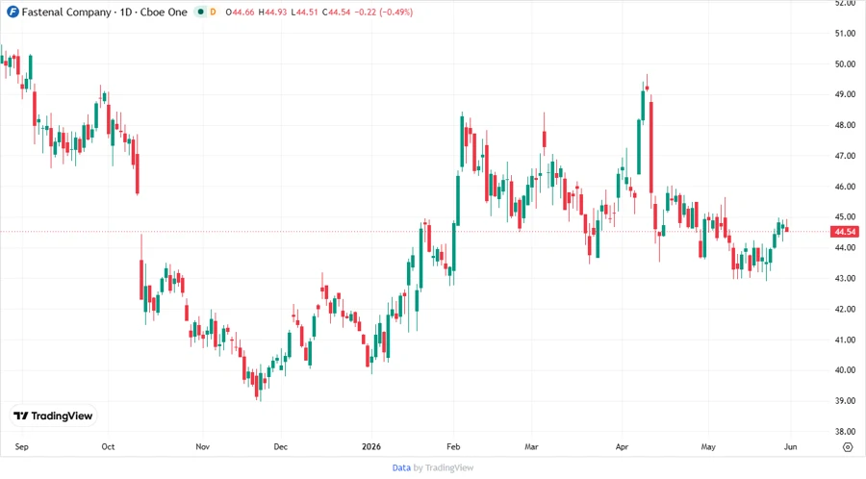
Task: Click the 42.00 price axis label
Action: coord(845,309)
